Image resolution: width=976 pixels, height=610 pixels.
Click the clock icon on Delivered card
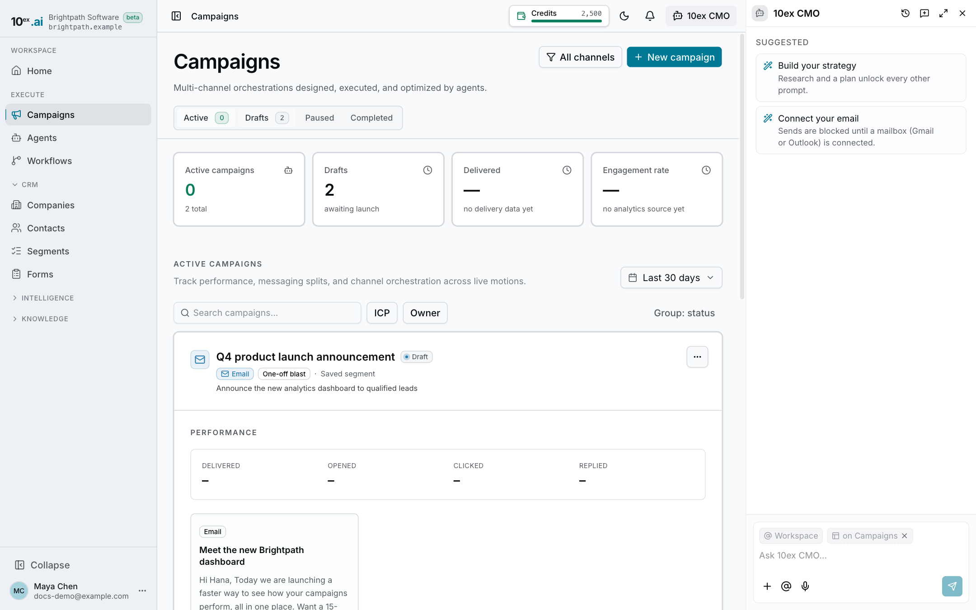tap(567, 170)
